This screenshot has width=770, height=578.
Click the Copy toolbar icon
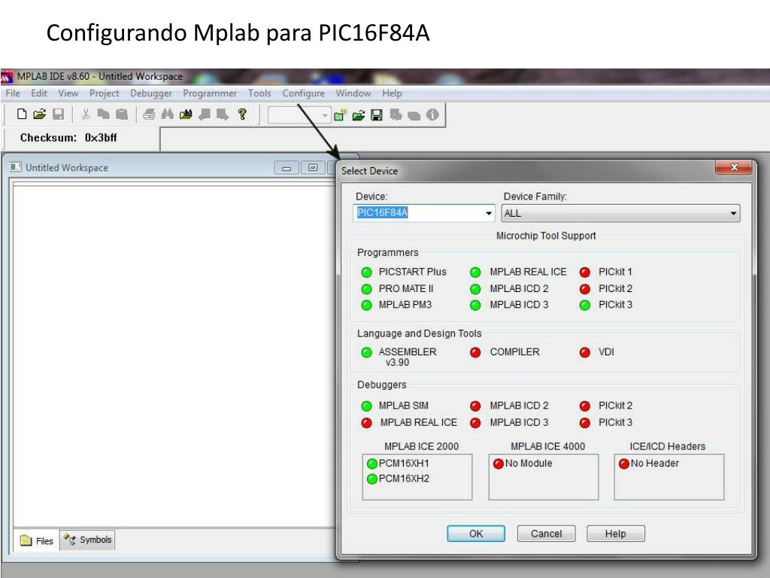[103, 114]
